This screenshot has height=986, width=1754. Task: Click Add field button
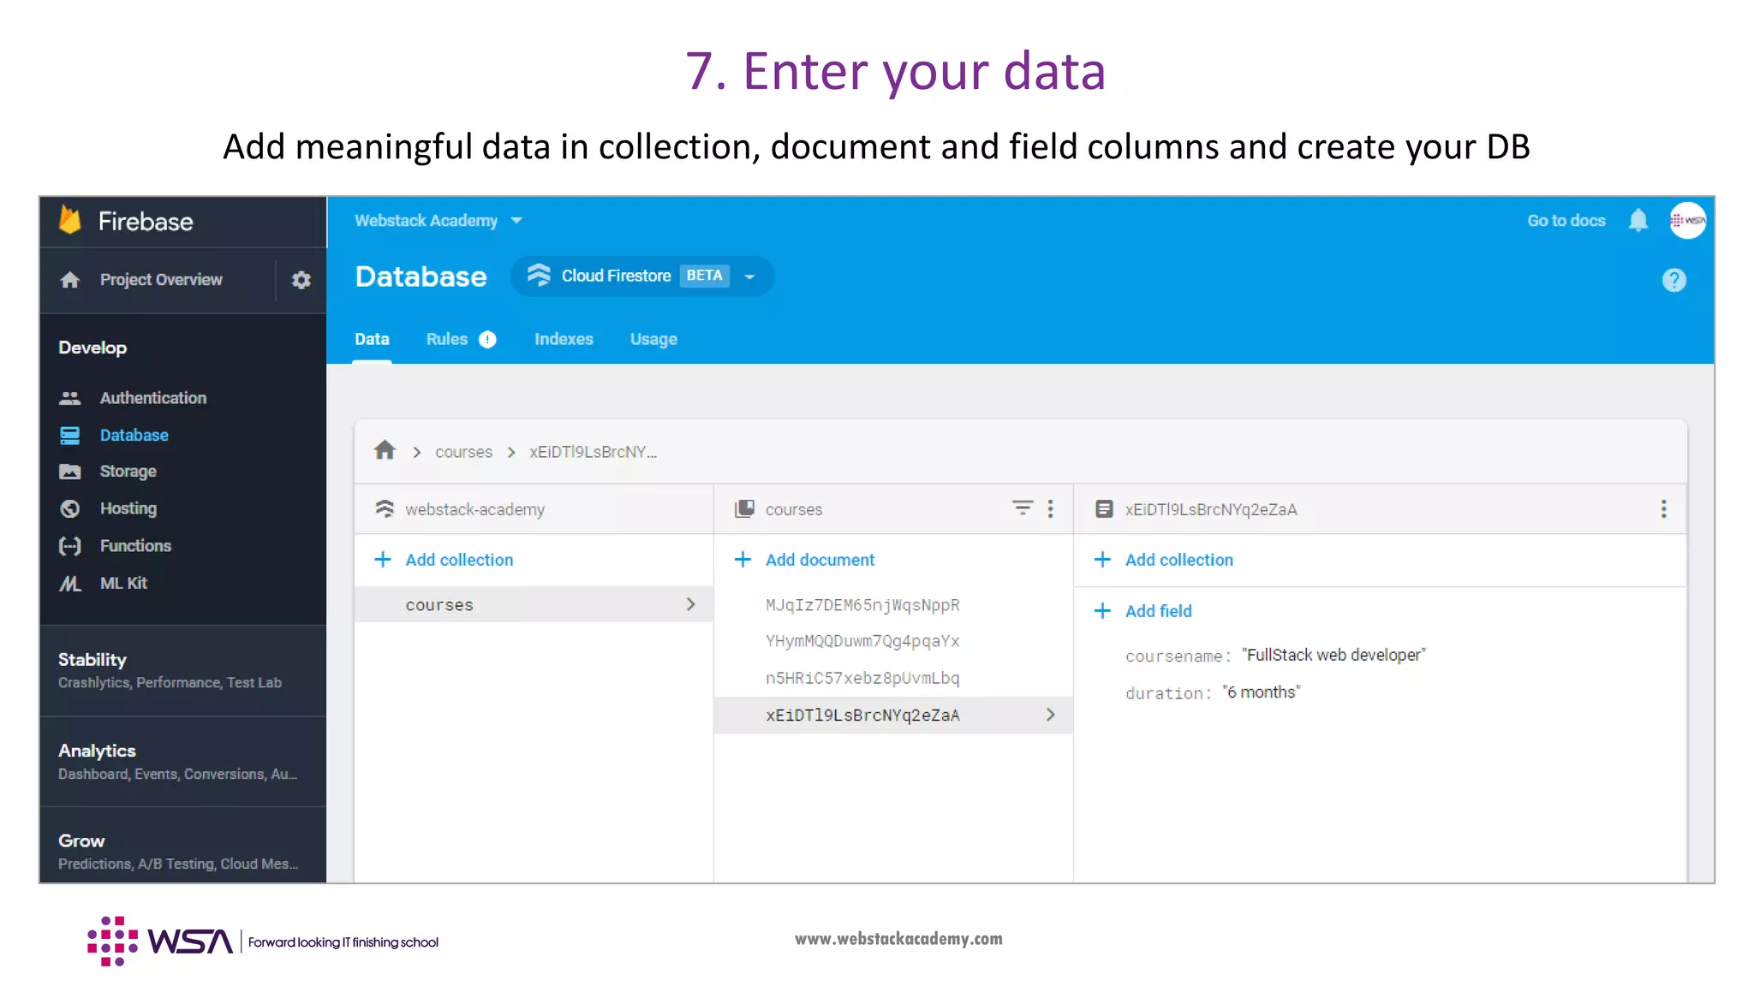[x=1157, y=611]
